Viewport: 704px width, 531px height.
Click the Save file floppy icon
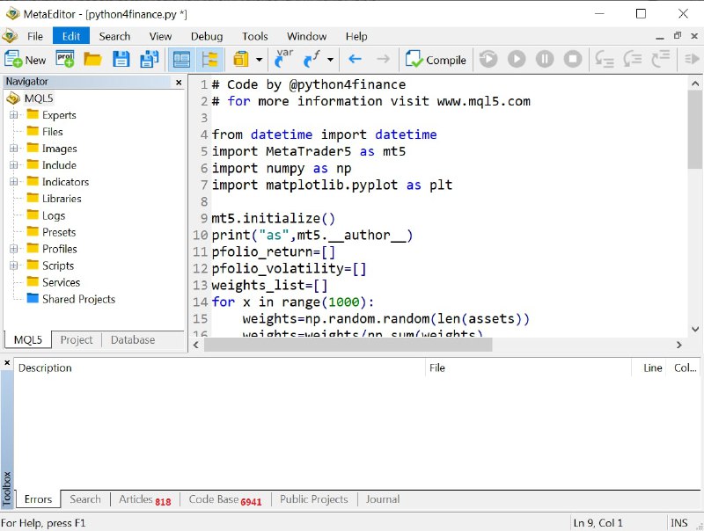(121, 59)
